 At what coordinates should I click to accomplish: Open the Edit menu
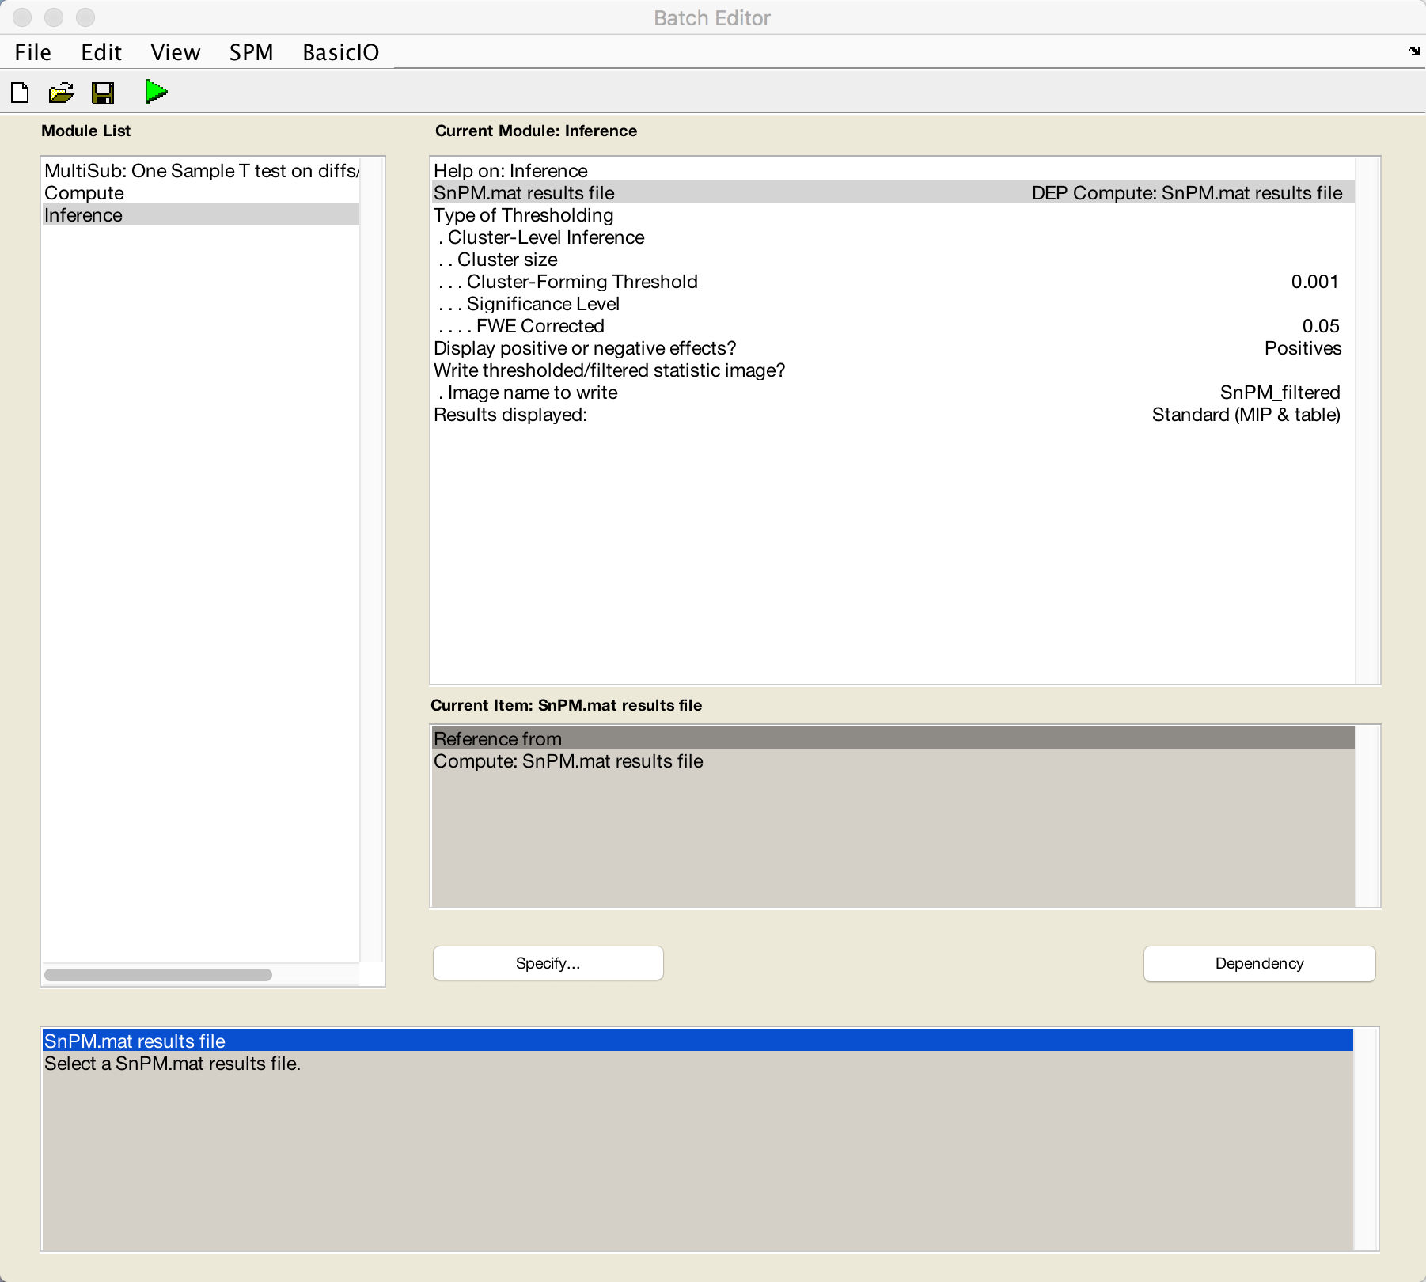click(101, 52)
